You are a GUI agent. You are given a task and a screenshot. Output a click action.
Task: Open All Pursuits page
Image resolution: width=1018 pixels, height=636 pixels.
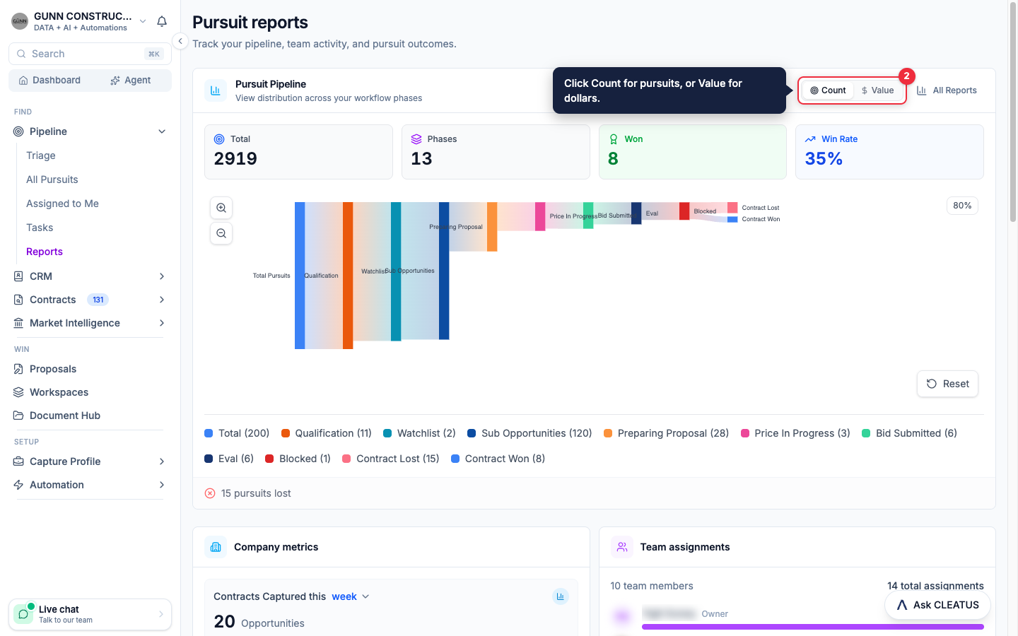(52, 179)
